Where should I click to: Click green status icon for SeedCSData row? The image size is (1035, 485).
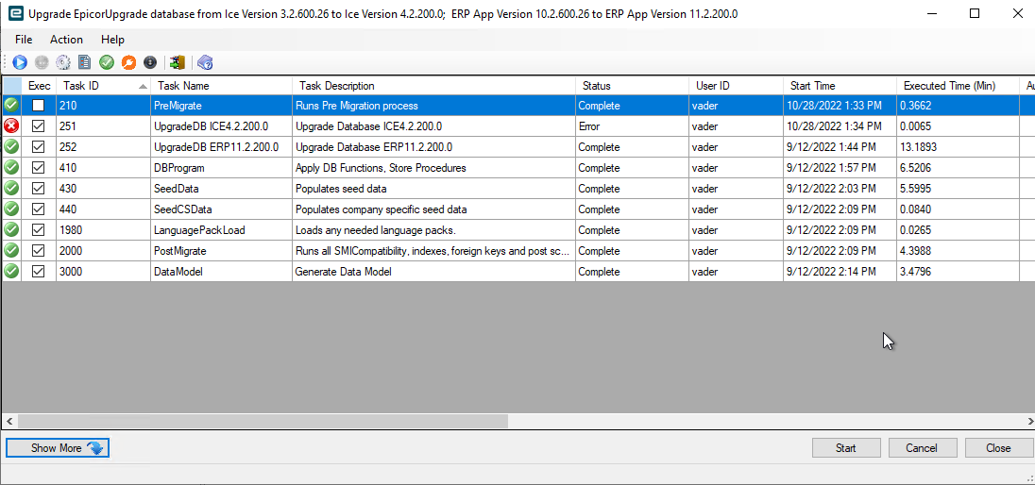pos(11,209)
